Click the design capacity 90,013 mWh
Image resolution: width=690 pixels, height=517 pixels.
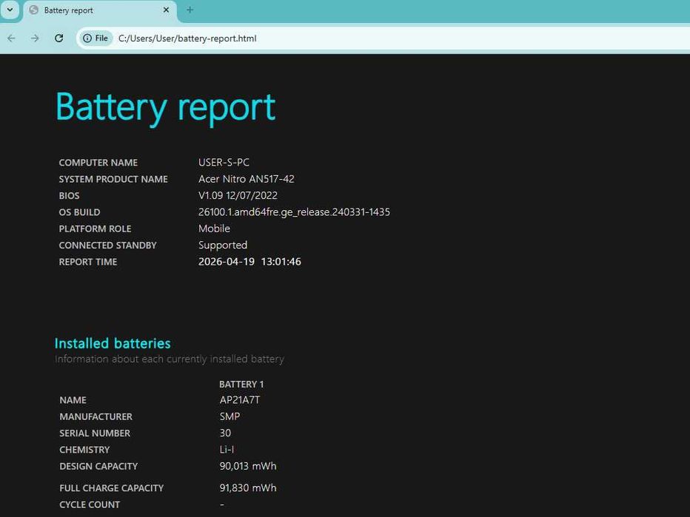pos(248,466)
